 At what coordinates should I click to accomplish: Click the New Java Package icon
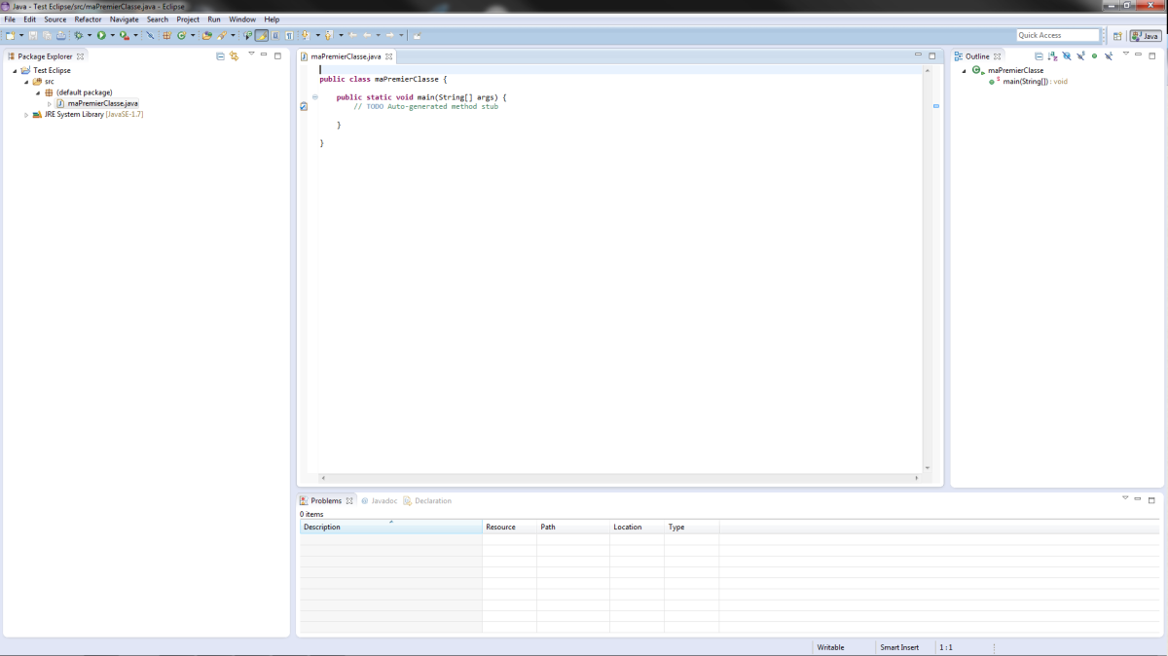point(166,35)
